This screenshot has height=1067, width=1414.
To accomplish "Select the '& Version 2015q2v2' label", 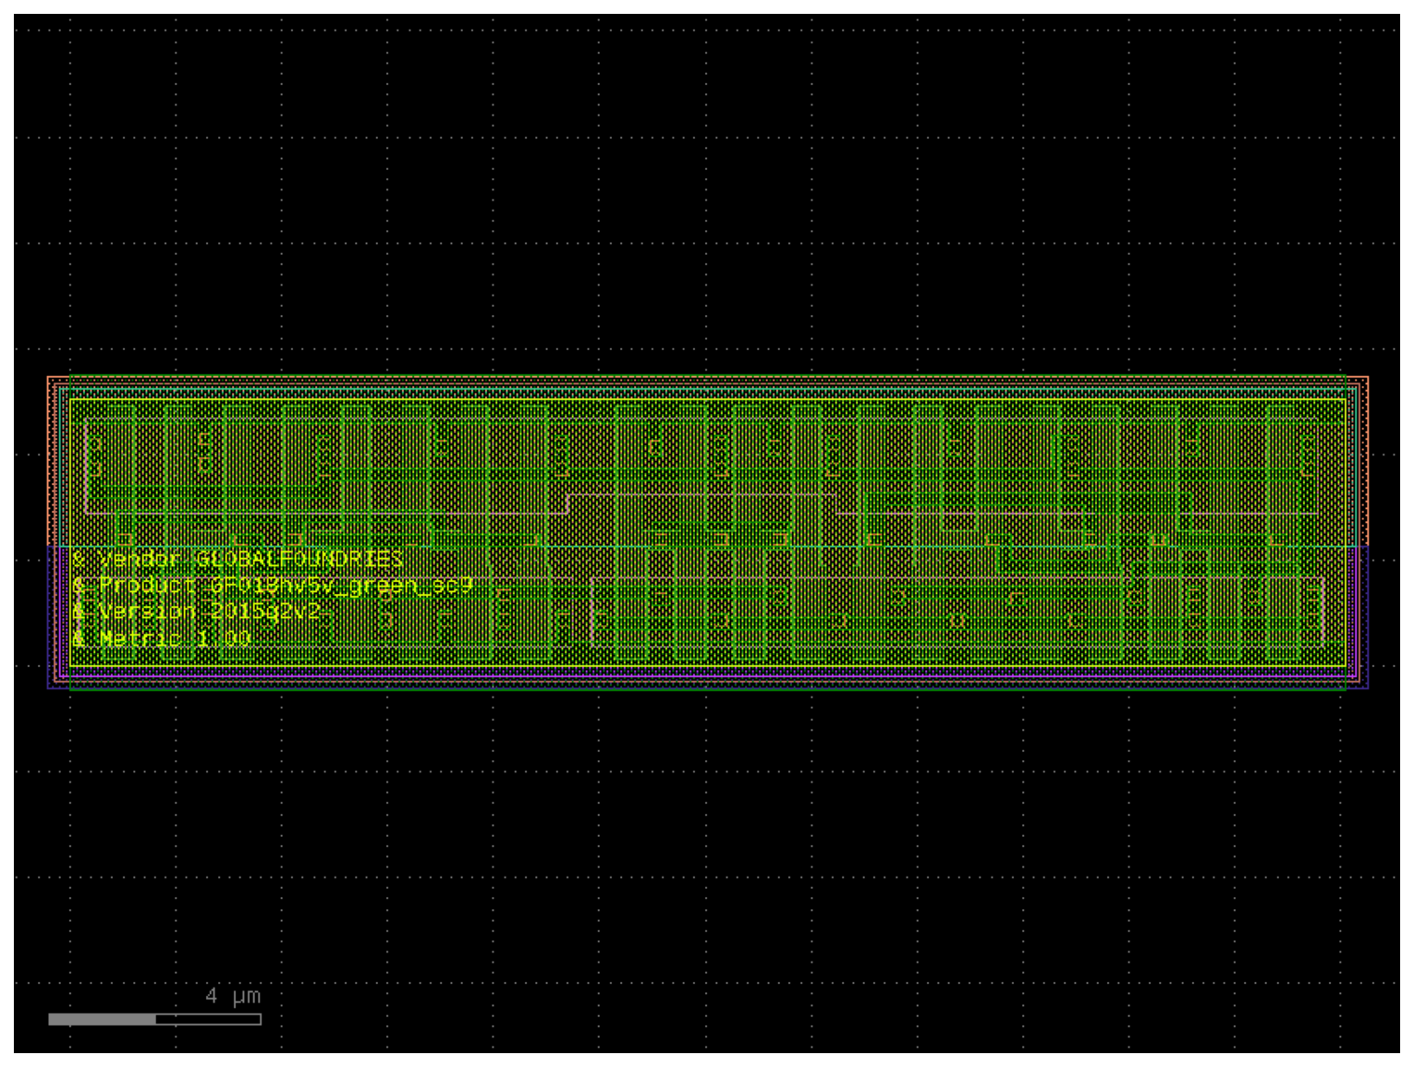I will pos(196,612).
